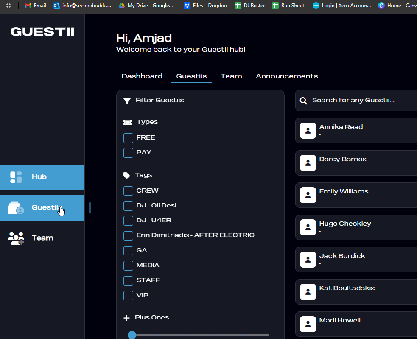The width and height of the screenshot is (417, 339).
Task: Click Emily Williams avatar icon
Action: point(308,195)
